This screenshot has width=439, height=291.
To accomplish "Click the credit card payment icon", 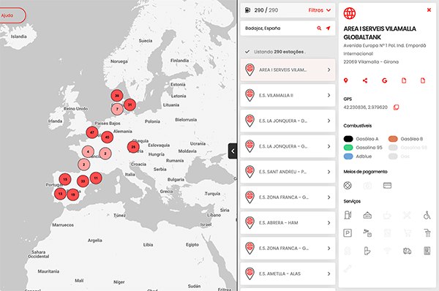I will click(x=387, y=186).
